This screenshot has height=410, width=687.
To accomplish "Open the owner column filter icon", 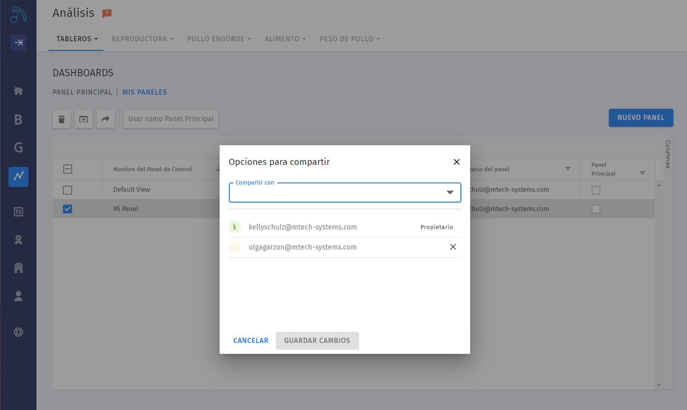I will (x=568, y=169).
